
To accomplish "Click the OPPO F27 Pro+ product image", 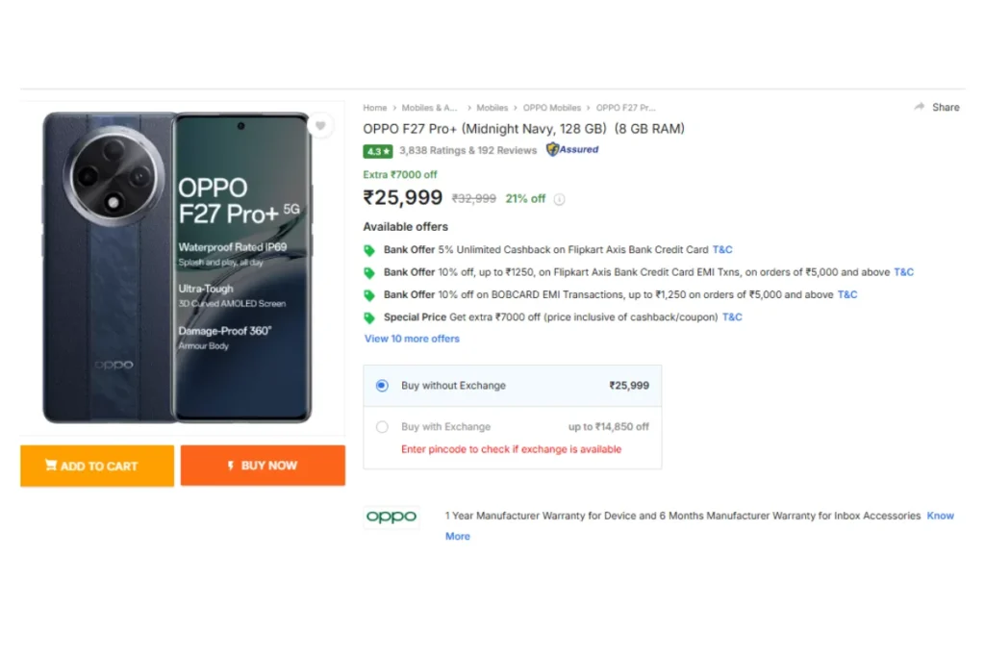I will (x=177, y=267).
